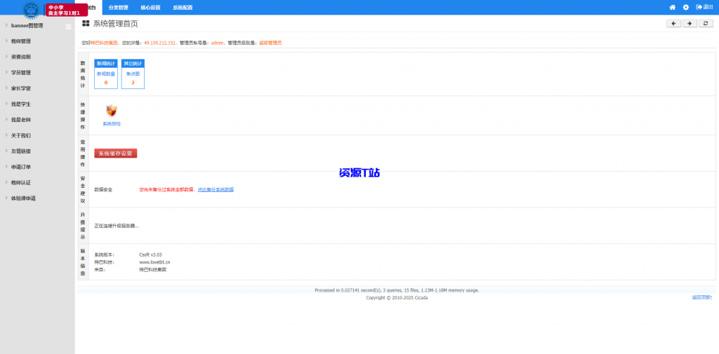Expand the 学员管理 sidebar section
719x354 pixels.
[21, 72]
